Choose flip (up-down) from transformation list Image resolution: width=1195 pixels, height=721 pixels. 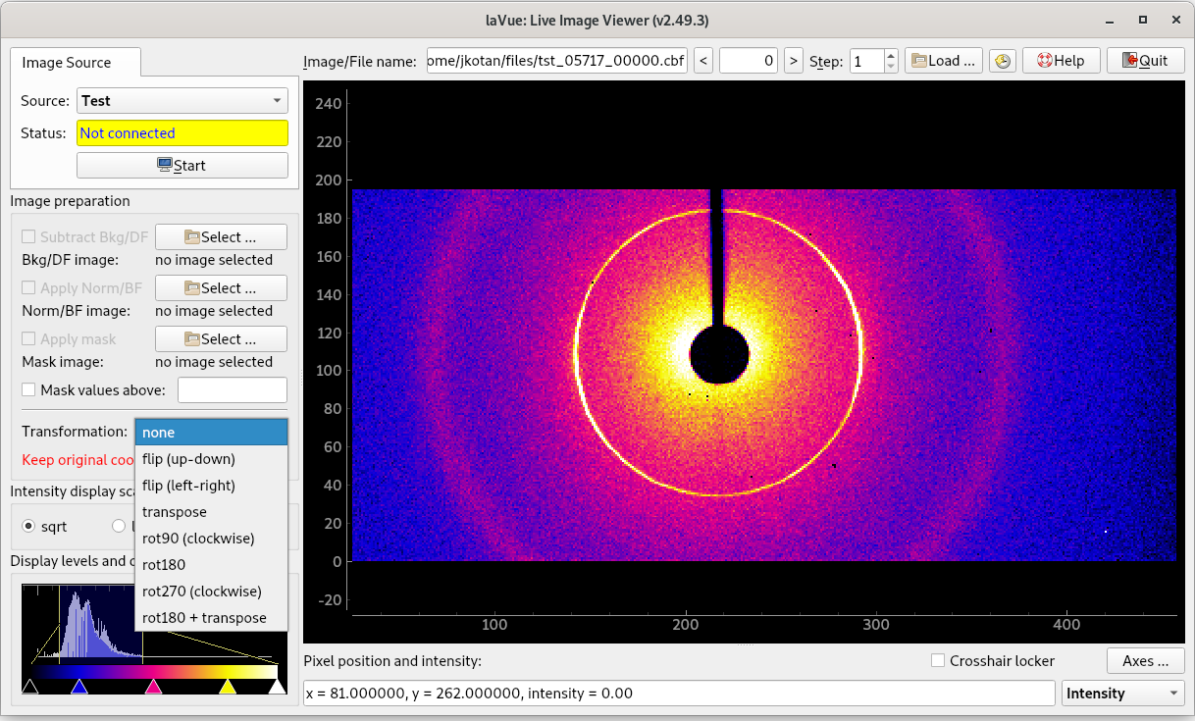point(188,459)
